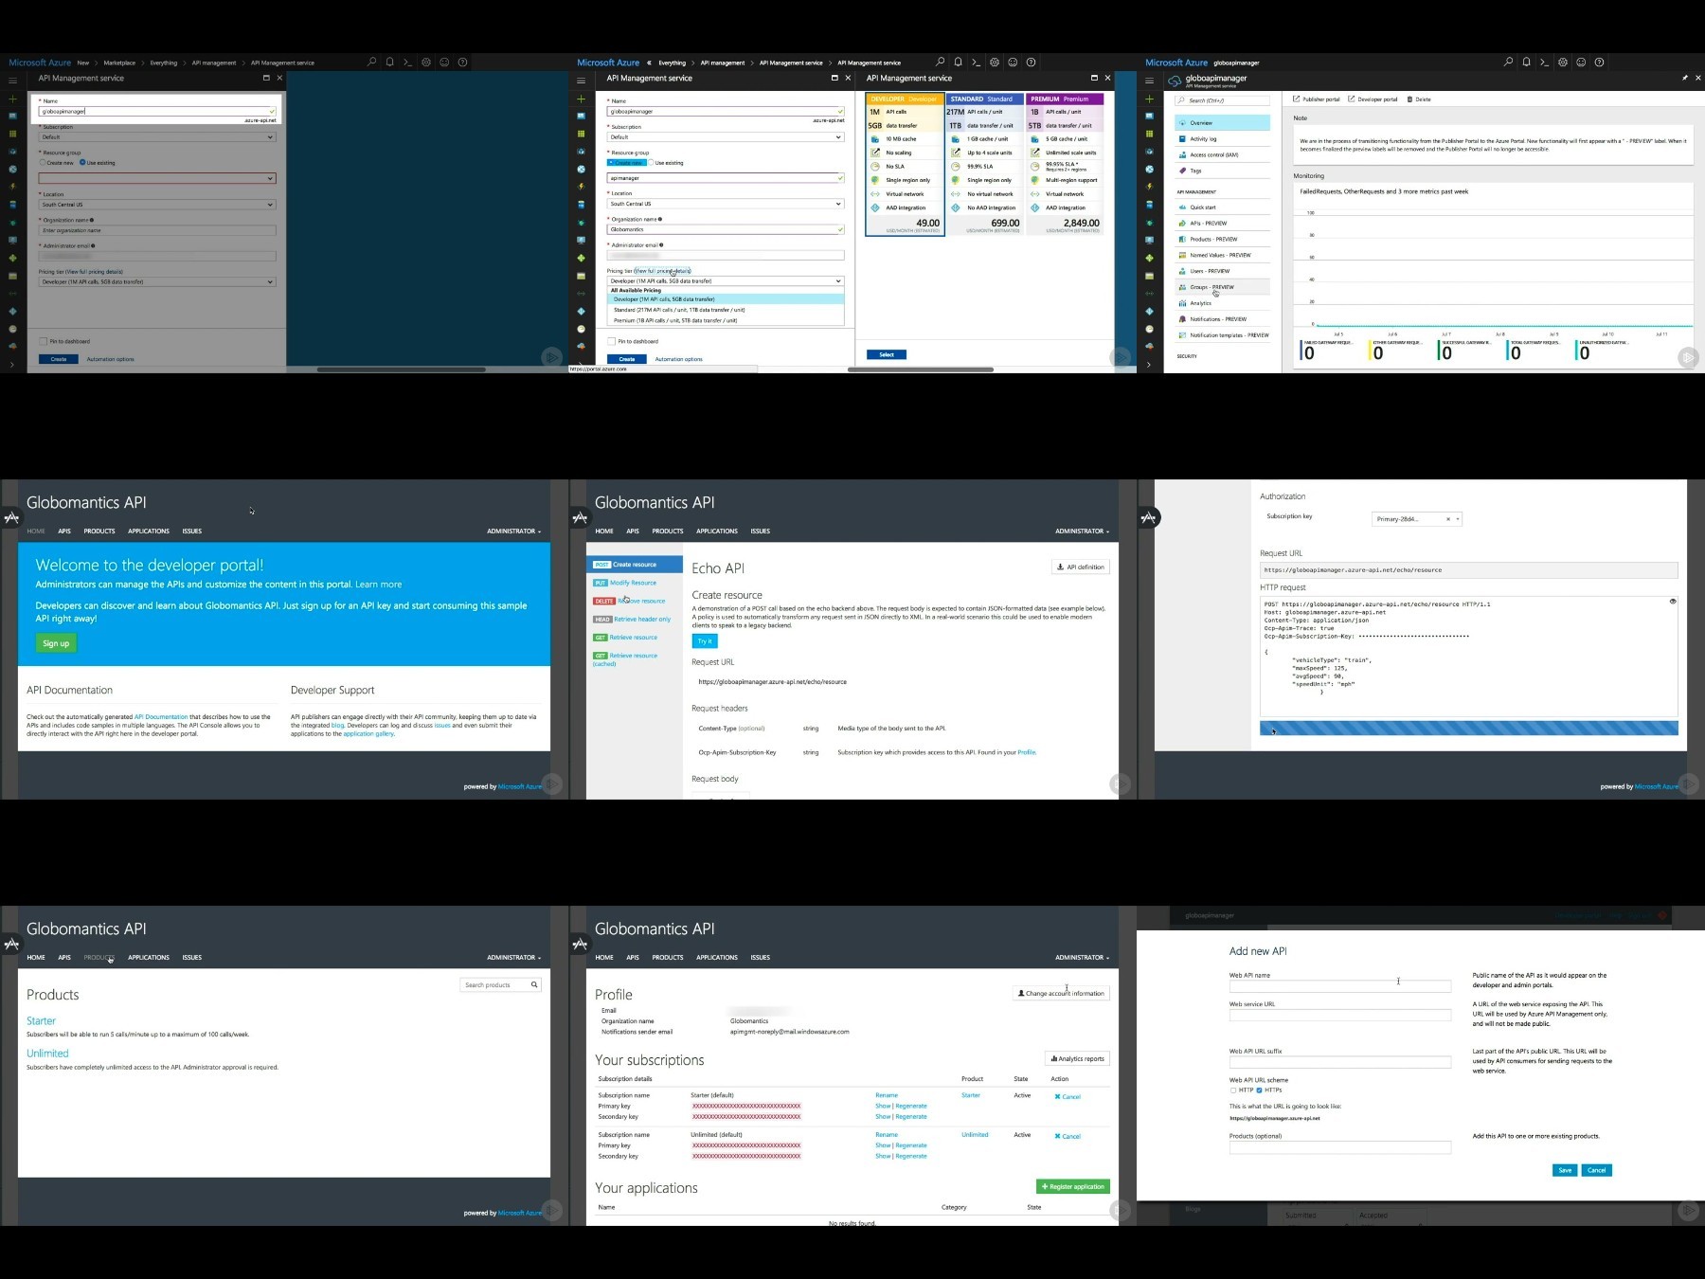The width and height of the screenshot is (1705, 1279).
Task: Check Pin to dashboard on pricing tier screen
Action: 611,341
